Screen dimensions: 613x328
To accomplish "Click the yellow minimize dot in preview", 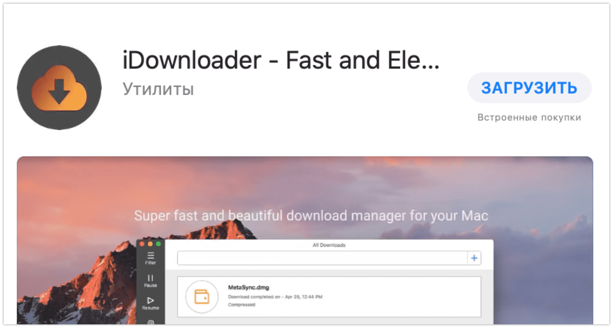I will 150,244.
